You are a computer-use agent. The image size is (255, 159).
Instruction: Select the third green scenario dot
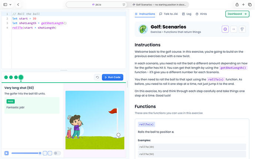(16, 77)
